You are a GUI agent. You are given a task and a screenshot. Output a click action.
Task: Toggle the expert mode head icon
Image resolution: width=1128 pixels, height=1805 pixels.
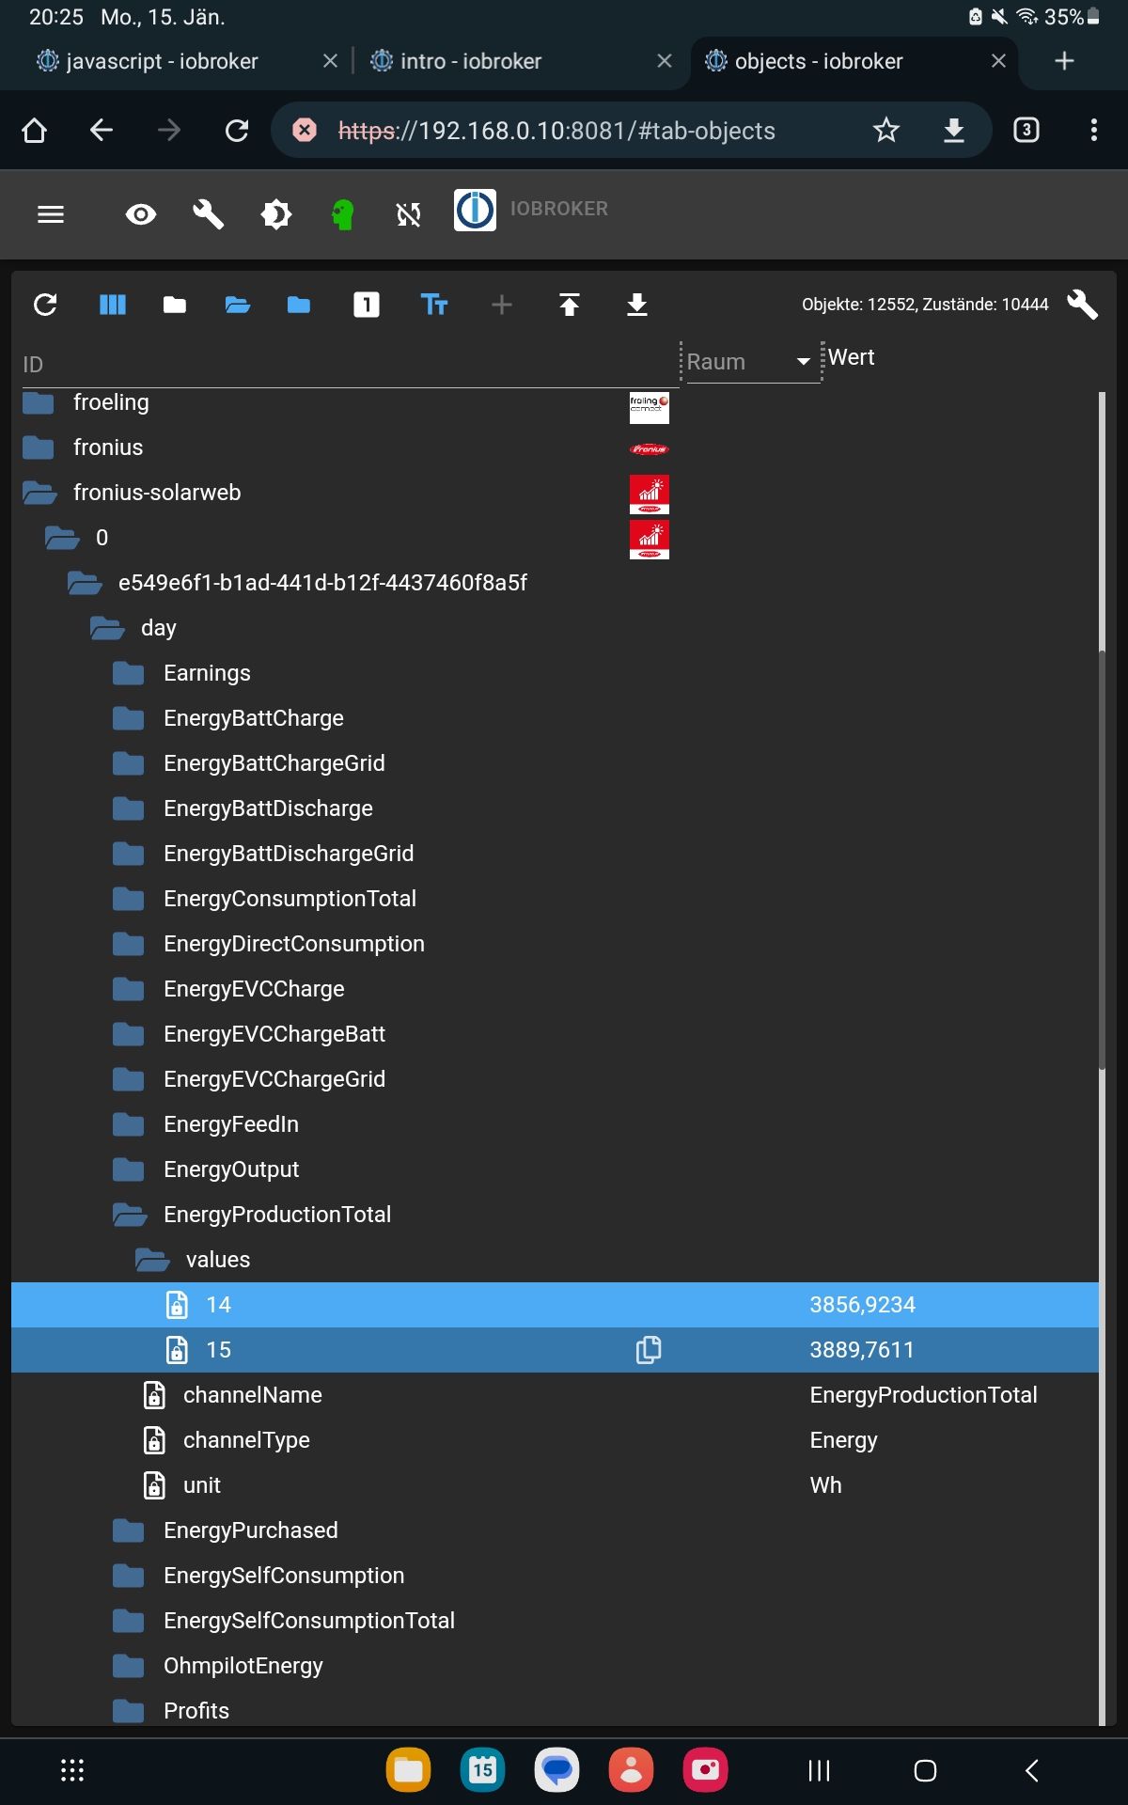[343, 214]
